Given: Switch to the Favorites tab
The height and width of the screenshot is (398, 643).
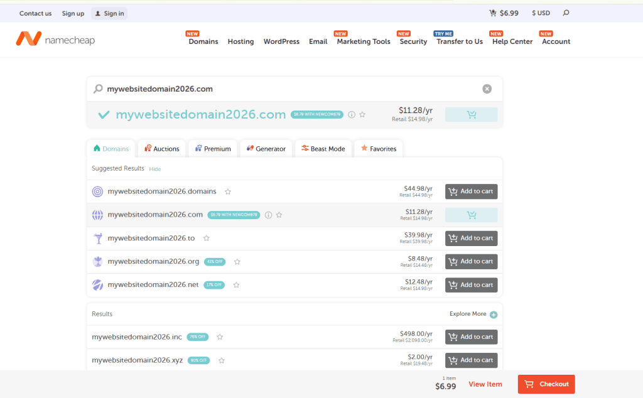Looking at the screenshot, I should pyautogui.click(x=379, y=148).
